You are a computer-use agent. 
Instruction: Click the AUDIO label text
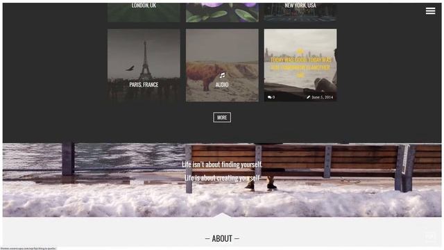tap(222, 85)
